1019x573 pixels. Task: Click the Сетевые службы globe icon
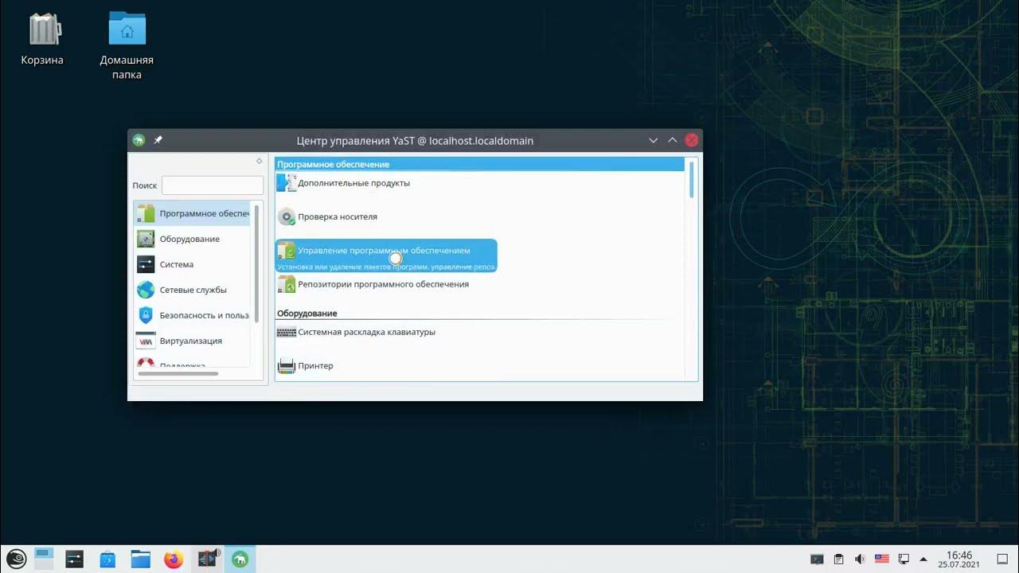click(146, 290)
